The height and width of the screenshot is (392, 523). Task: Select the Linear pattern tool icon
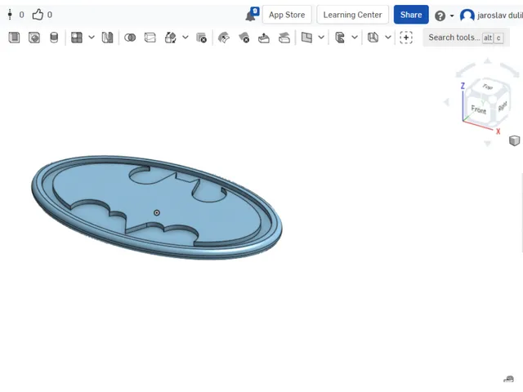77,38
